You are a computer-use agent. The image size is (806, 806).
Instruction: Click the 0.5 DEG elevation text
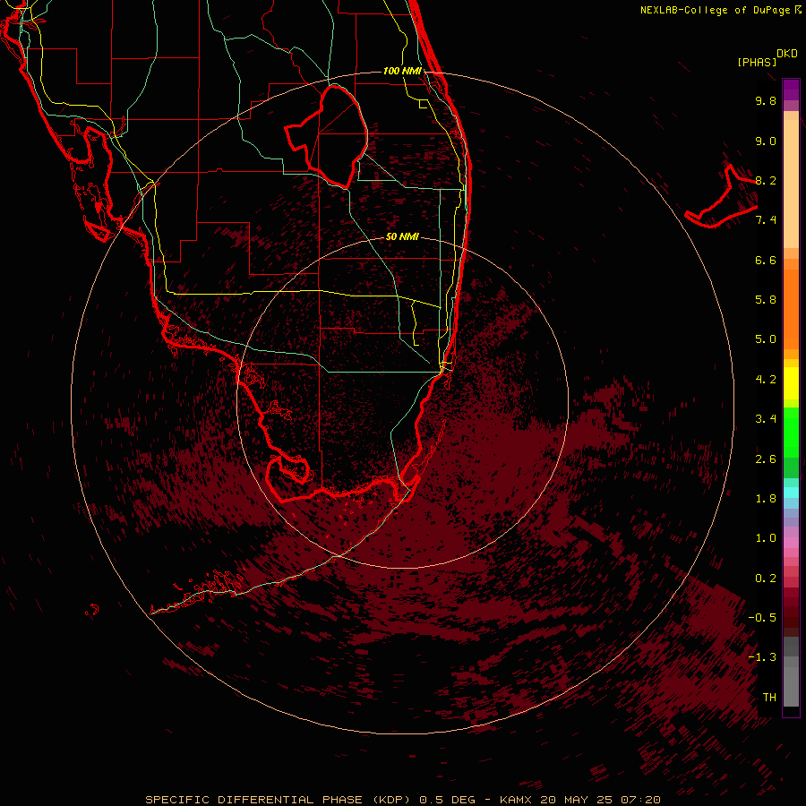tap(447, 800)
